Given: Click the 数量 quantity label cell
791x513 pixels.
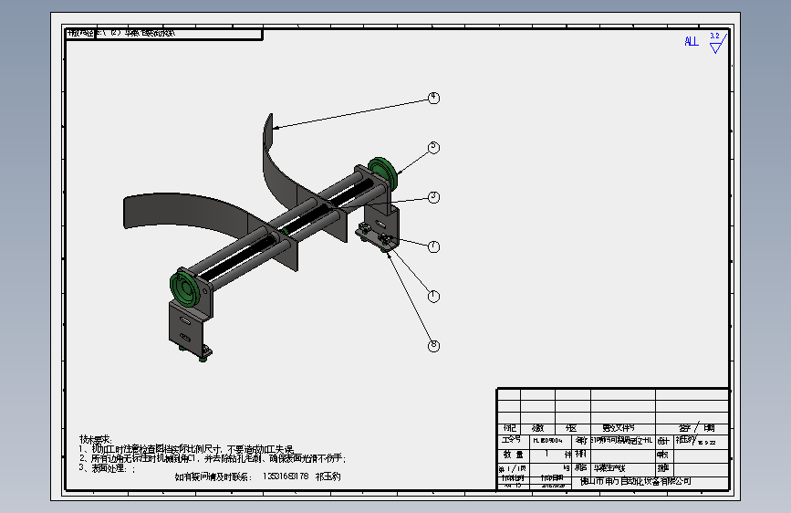Looking at the screenshot, I should coord(513,455).
